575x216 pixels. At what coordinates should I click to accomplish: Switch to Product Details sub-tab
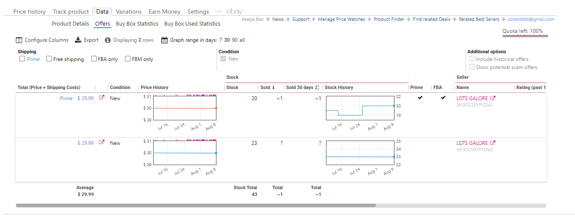71,23
